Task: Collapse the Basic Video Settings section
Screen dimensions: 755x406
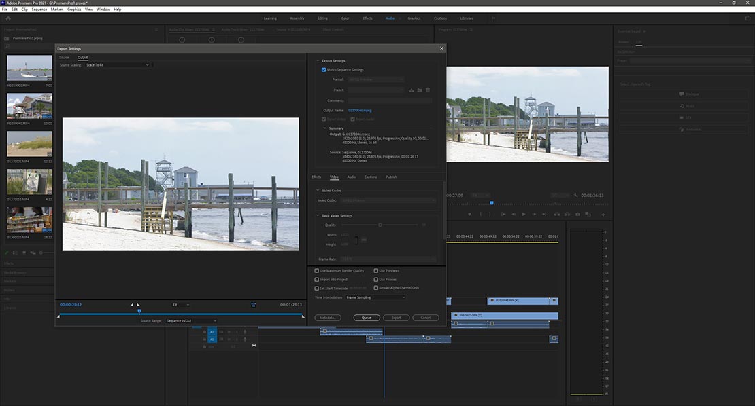Action: [x=318, y=216]
